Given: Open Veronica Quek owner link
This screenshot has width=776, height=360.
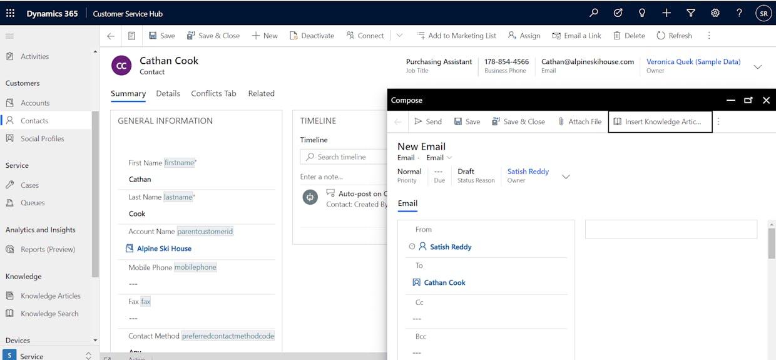Looking at the screenshot, I should click(x=693, y=61).
